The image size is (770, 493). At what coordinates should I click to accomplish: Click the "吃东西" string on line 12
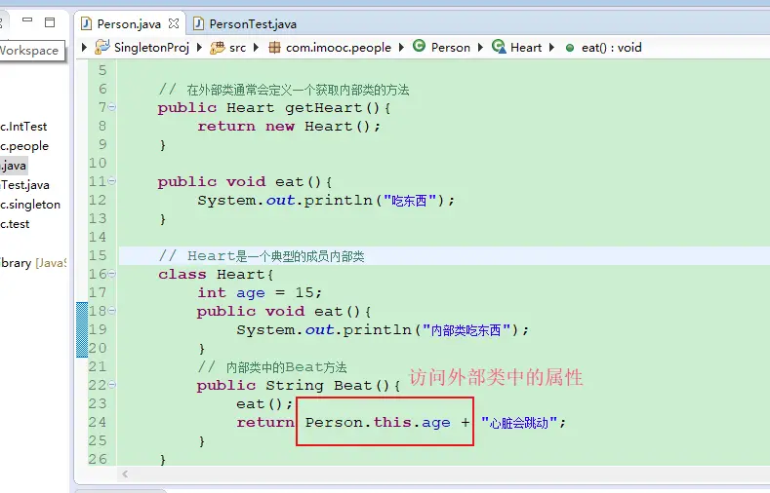tap(410, 201)
